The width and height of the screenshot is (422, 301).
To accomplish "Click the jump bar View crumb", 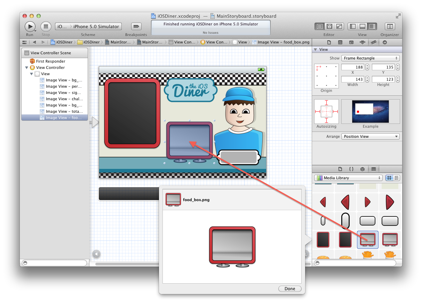I will pos(240,42).
